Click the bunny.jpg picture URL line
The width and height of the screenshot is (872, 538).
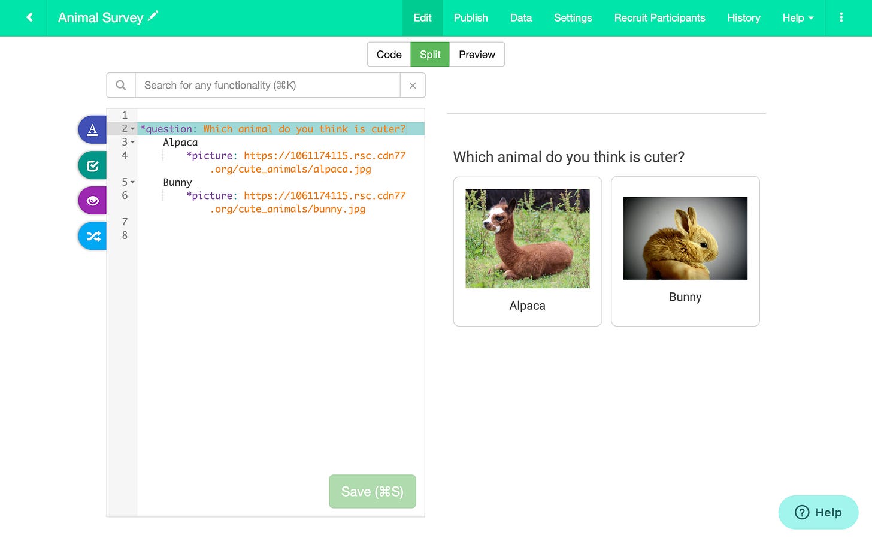pyautogui.click(x=296, y=202)
